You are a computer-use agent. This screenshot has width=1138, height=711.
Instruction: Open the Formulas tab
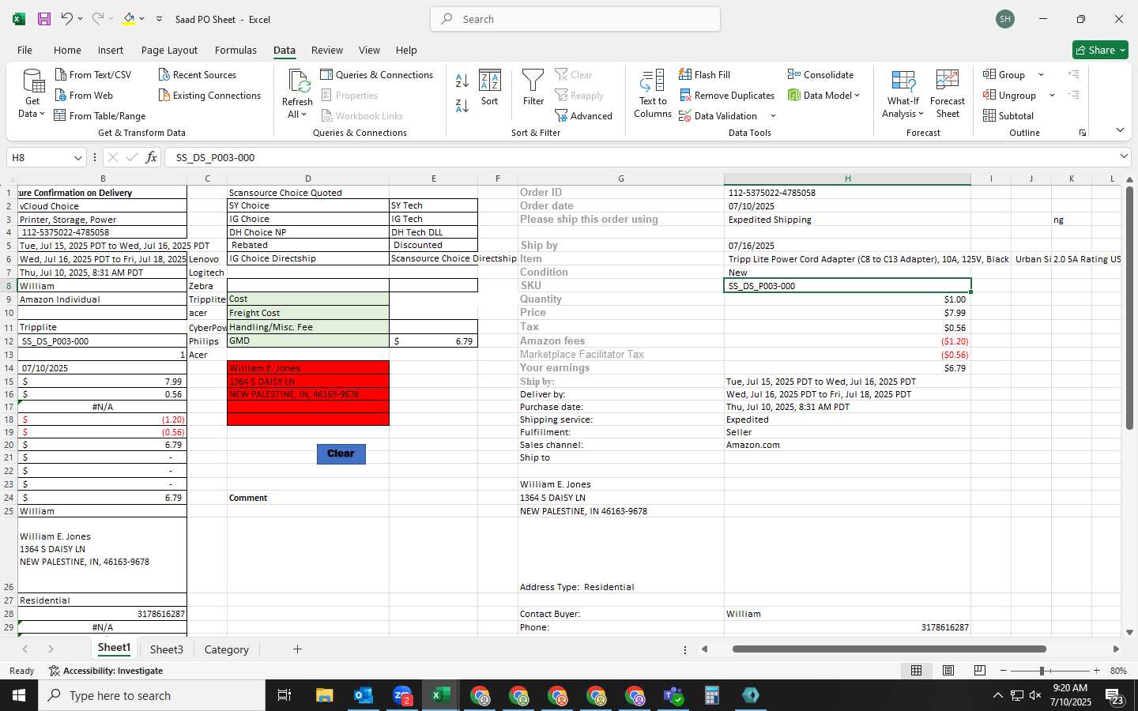point(236,50)
